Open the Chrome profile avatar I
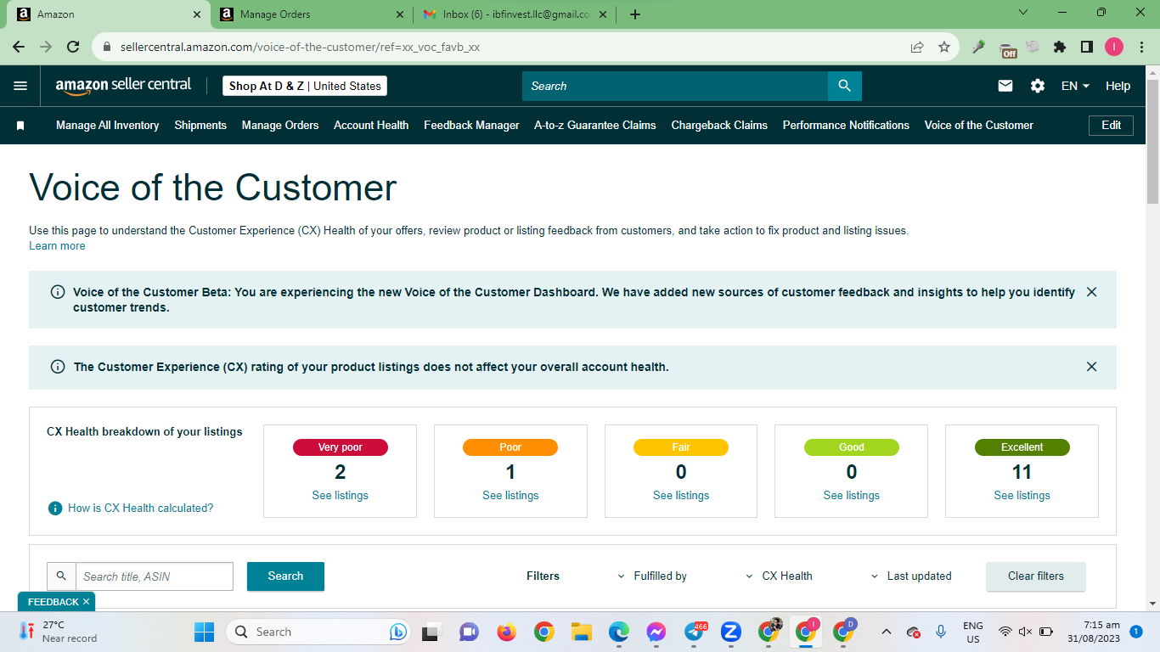Viewport: 1160px width, 652px height. pyautogui.click(x=1114, y=48)
